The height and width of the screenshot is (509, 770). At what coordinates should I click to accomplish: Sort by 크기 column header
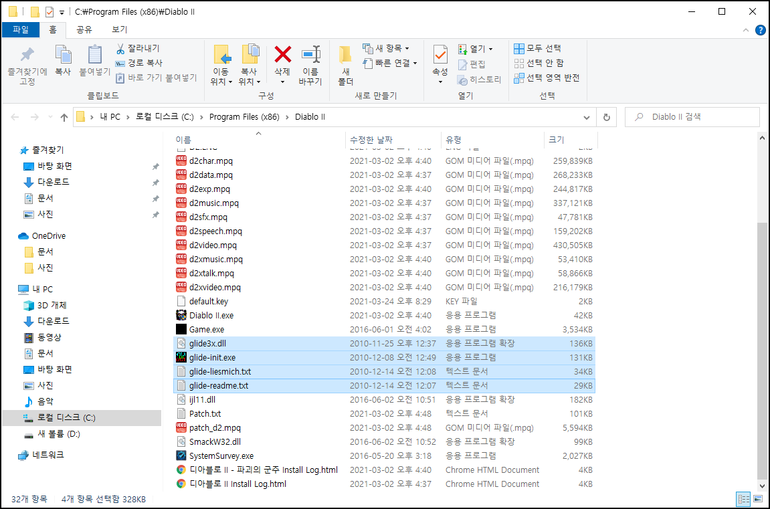point(571,140)
